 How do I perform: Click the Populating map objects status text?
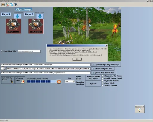[37, 79]
